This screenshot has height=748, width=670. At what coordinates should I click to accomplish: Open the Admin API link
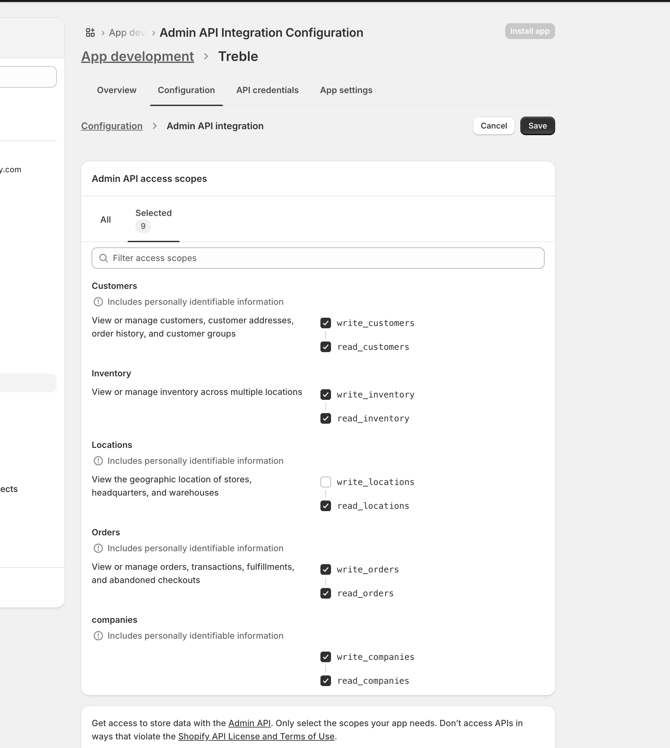[x=249, y=723]
